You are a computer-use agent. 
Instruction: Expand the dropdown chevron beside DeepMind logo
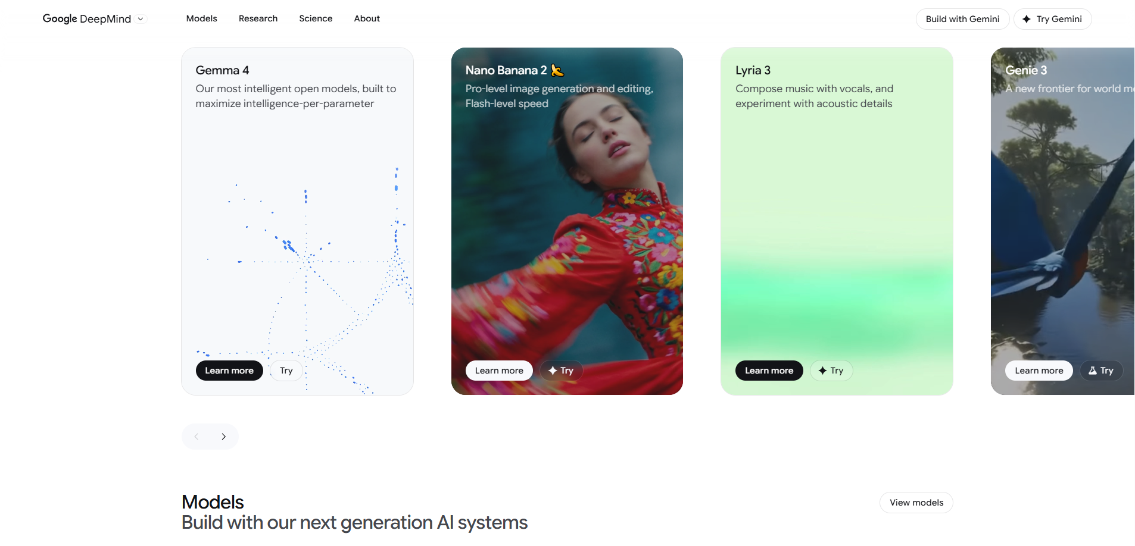[141, 19]
